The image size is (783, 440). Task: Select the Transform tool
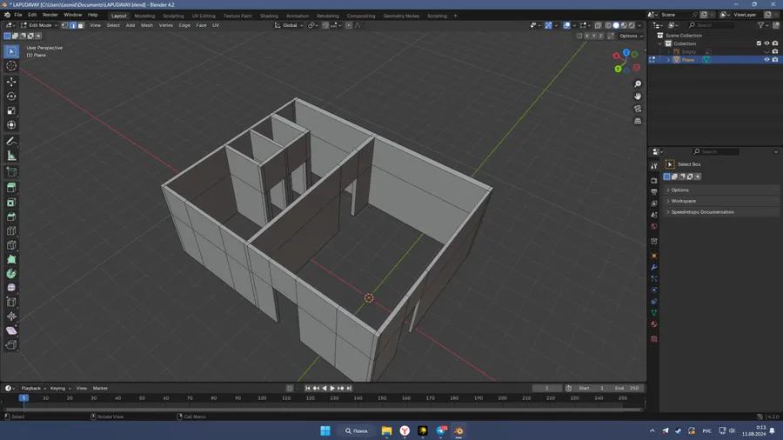[11, 125]
